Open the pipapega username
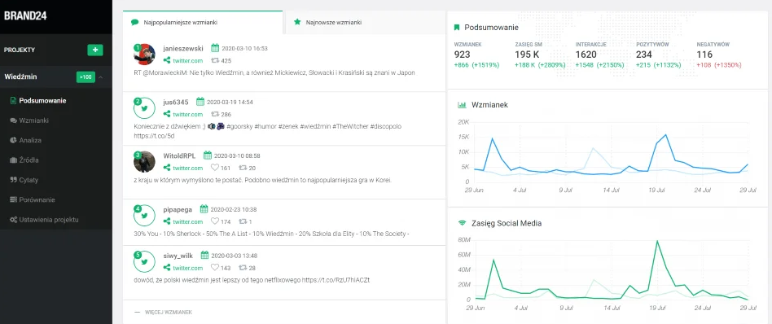The height and width of the screenshot is (324, 772). 178,209
